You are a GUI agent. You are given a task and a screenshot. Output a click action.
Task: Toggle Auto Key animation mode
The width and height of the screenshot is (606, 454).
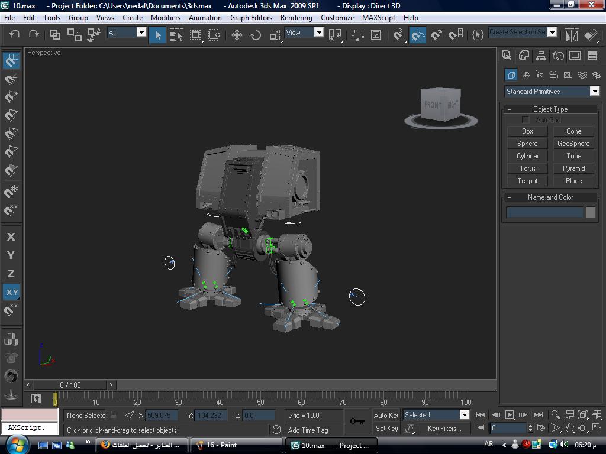(386, 416)
